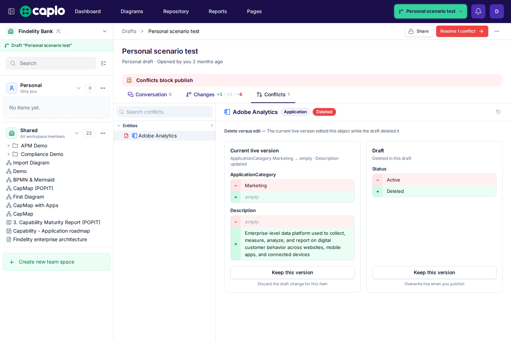This screenshot has height=341, width=511.
Task: Open the Personal scenario test branch dropdown
Action: [x=430, y=11]
